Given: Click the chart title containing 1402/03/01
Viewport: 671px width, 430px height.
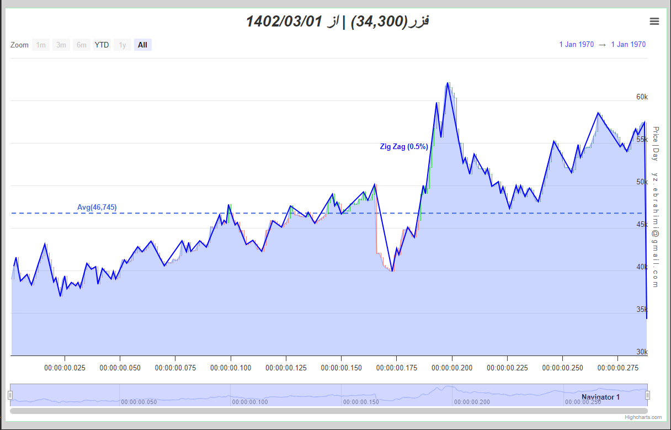Looking at the screenshot, I should pyautogui.click(x=338, y=22).
